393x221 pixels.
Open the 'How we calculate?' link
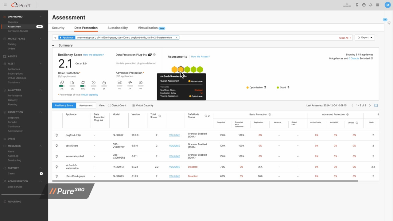pos(93,55)
